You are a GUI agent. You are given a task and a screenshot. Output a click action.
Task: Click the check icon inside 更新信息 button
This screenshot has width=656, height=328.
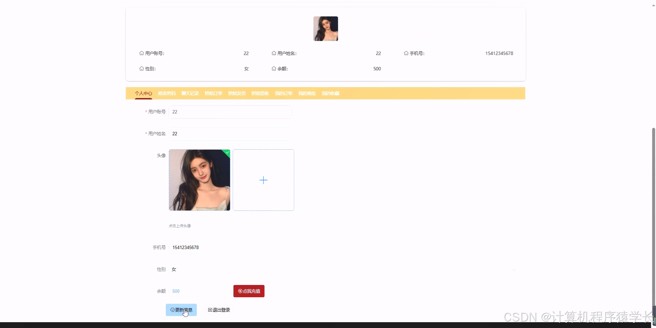click(x=173, y=310)
